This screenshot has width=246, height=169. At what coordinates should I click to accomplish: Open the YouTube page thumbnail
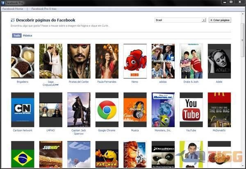[x=191, y=109]
